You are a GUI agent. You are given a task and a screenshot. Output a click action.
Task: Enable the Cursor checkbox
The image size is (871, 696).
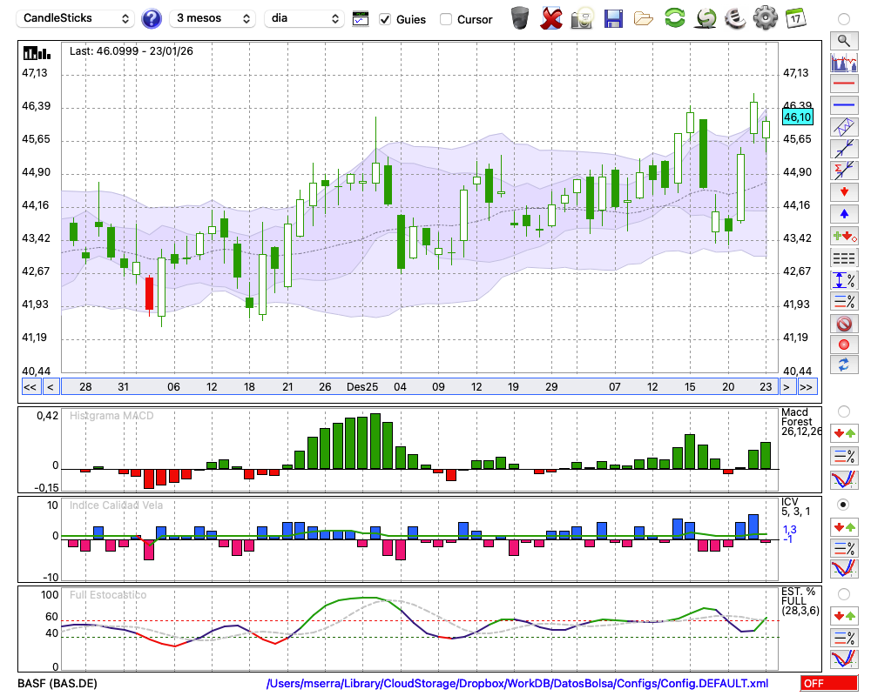tap(446, 19)
